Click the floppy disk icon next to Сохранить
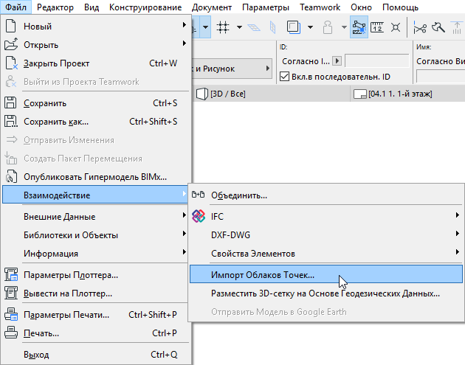This screenshot has width=465, height=365. click(10, 102)
